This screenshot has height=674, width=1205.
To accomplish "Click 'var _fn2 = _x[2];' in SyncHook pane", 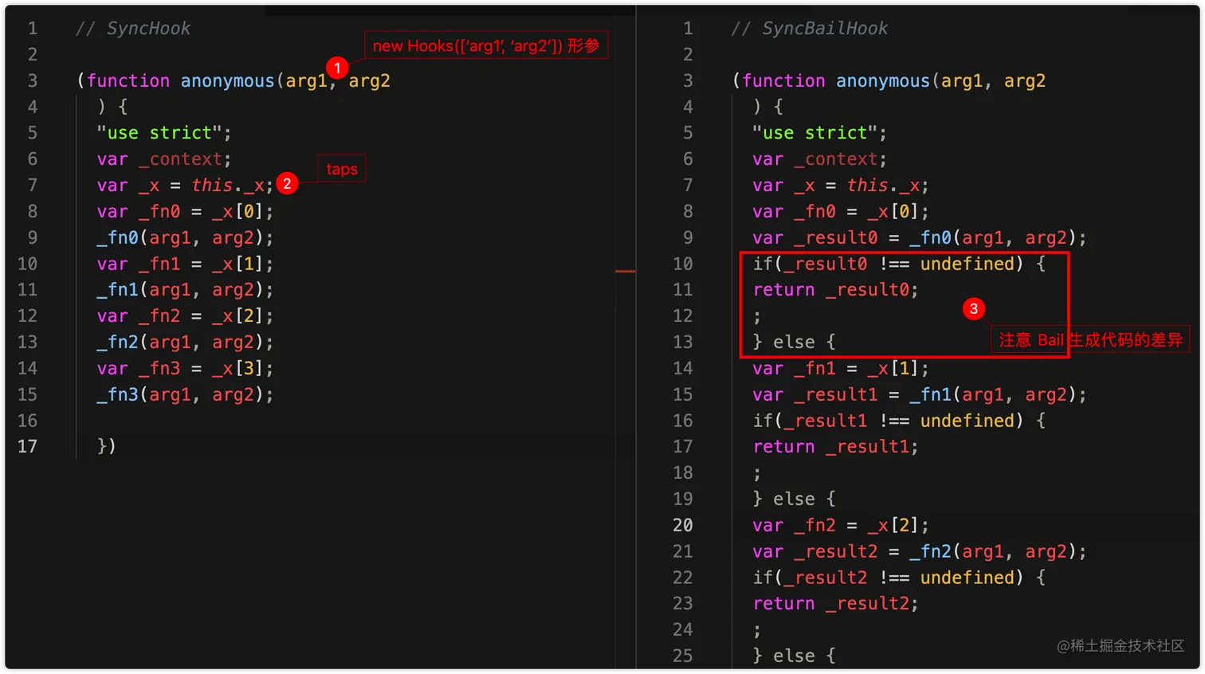I will tap(185, 316).
